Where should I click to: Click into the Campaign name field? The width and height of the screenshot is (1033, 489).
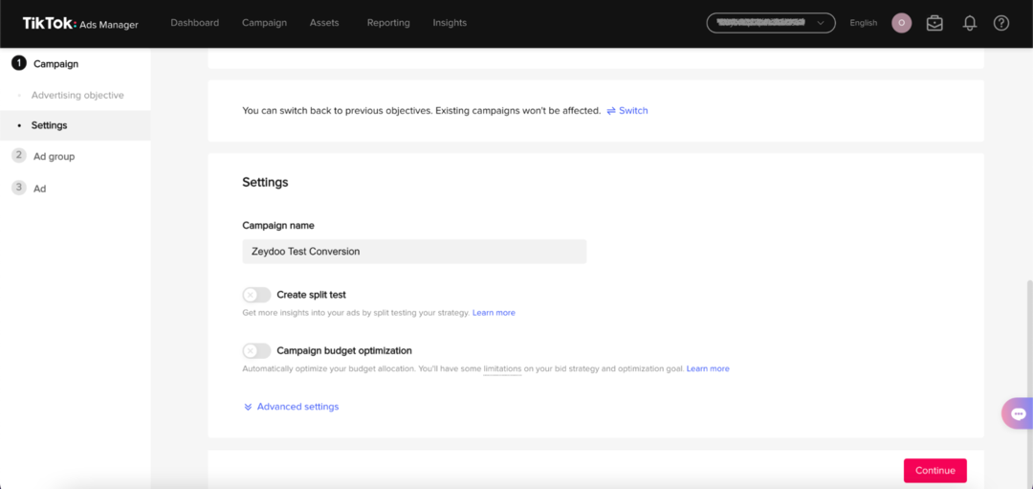413,252
